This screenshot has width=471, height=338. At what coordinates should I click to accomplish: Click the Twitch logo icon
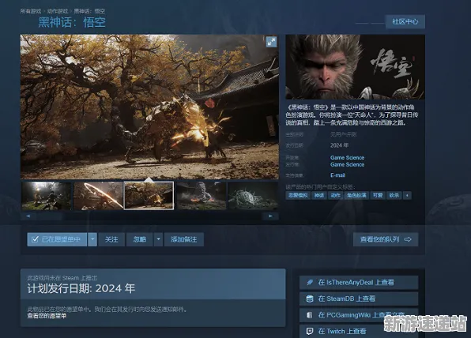(310, 331)
